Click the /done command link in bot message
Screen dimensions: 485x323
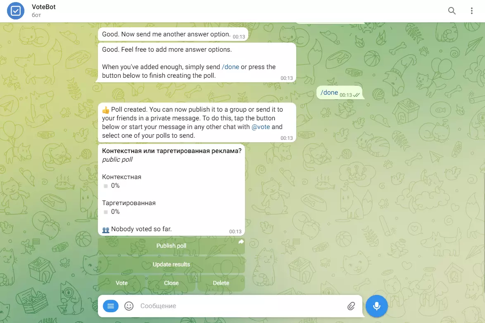pos(231,67)
